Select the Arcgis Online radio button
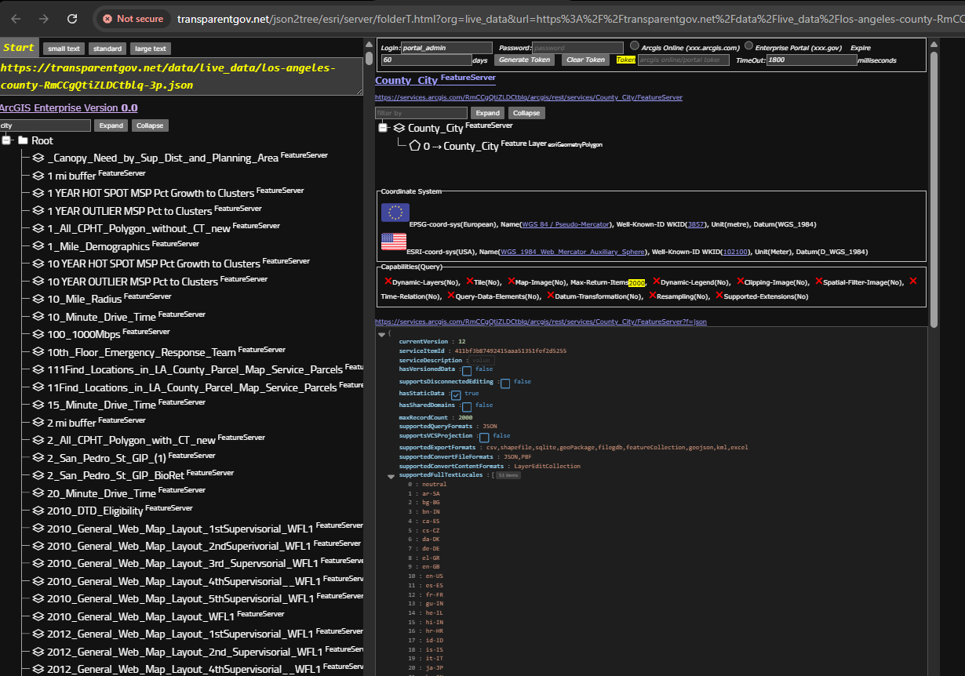 (635, 46)
